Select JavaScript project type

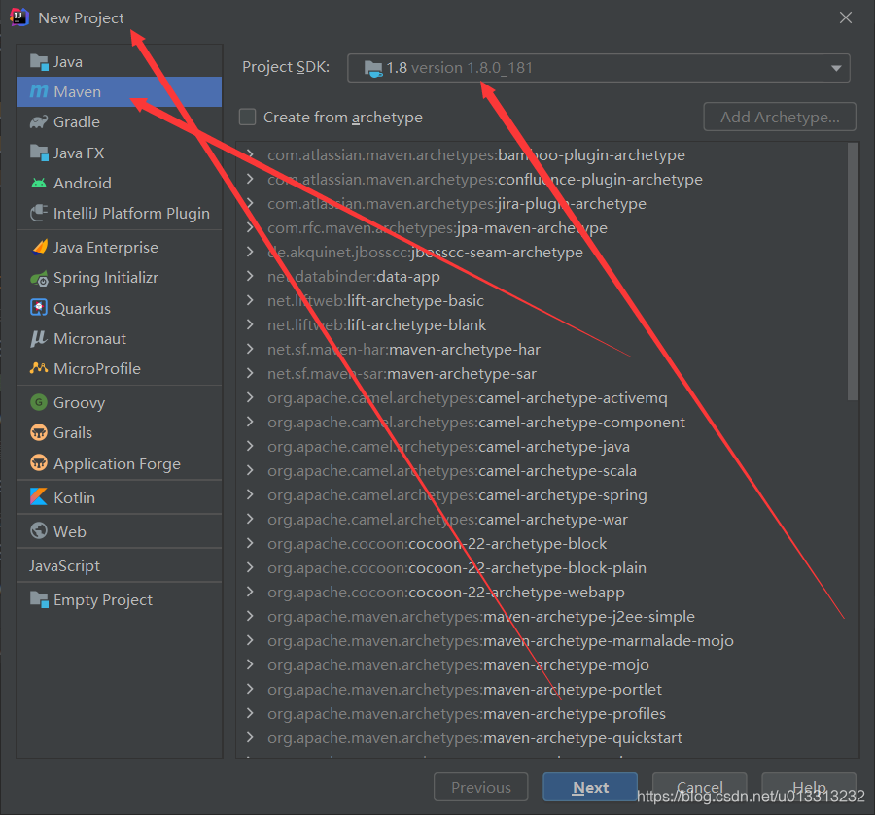65,565
